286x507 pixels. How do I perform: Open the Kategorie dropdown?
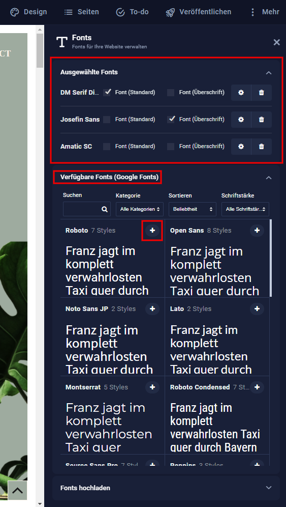point(140,209)
